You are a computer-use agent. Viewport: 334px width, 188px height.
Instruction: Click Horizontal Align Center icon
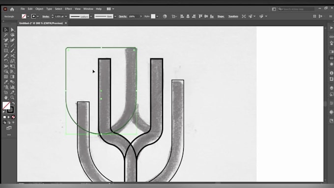[x=188, y=16]
